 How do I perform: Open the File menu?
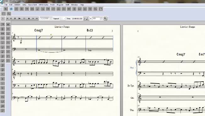click(x=6, y=5)
